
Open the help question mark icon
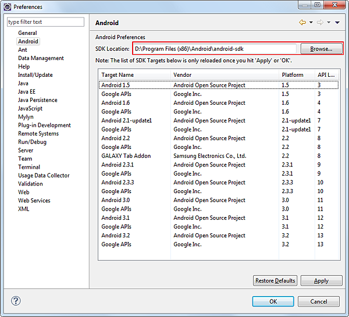[x=16, y=301]
